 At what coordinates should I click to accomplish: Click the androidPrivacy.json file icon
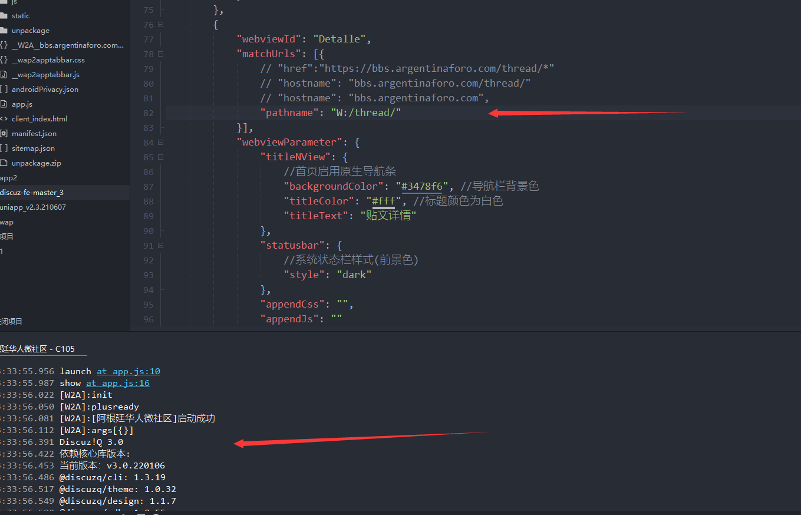tap(4, 90)
